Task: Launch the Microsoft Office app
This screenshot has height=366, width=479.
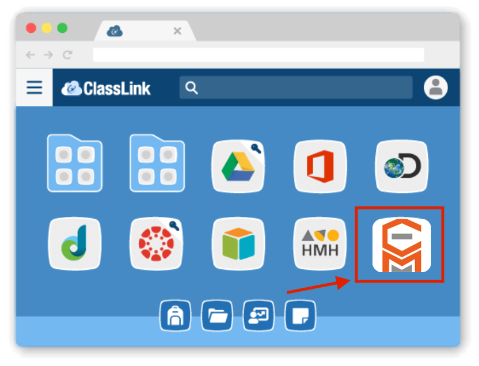Action: [x=320, y=167]
